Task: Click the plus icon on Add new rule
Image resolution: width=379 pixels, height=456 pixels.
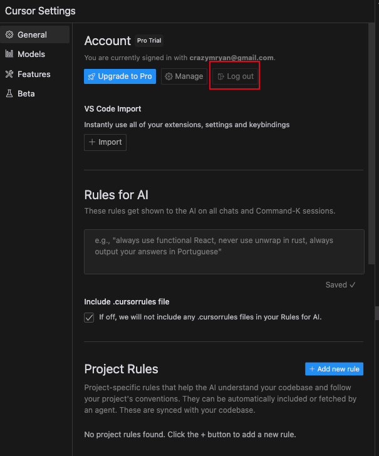Action: [x=312, y=369]
